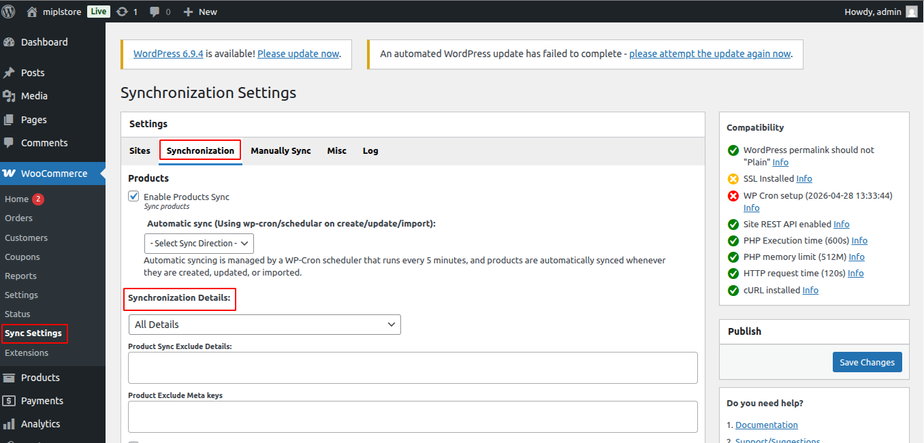Switch to the Manually Sync tab
The height and width of the screenshot is (443, 924).
pyautogui.click(x=281, y=150)
